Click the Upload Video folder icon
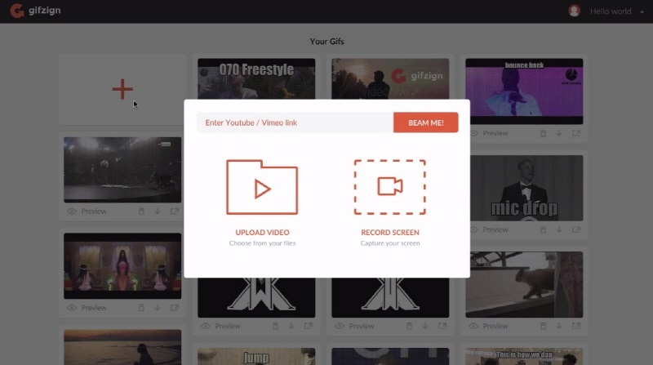The width and height of the screenshot is (653, 365). click(x=262, y=187)
